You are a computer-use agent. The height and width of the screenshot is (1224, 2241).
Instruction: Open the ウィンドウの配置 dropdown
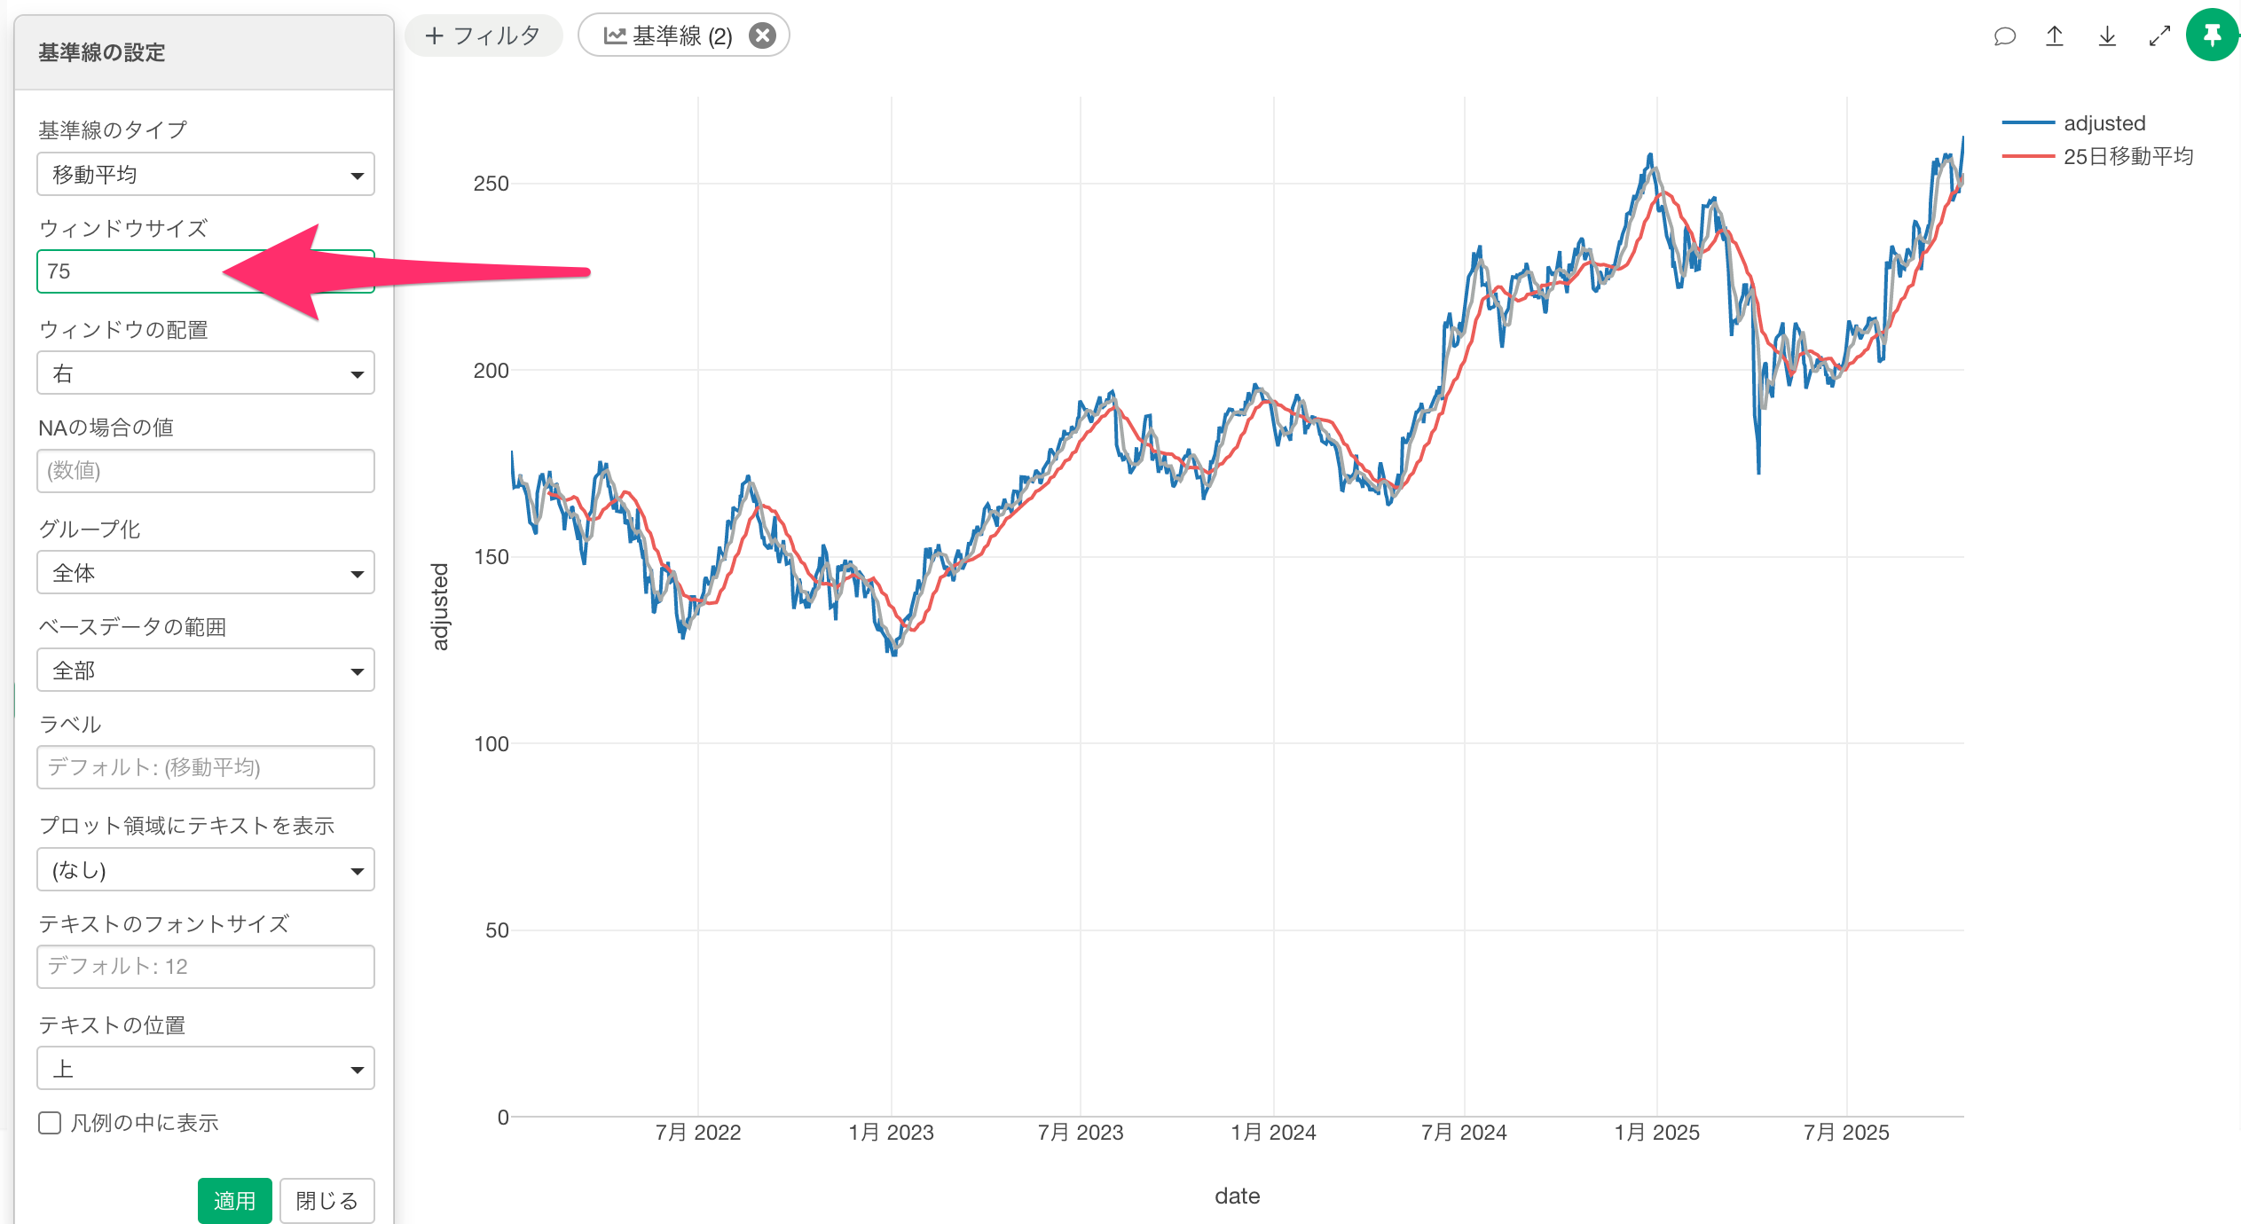206,373
